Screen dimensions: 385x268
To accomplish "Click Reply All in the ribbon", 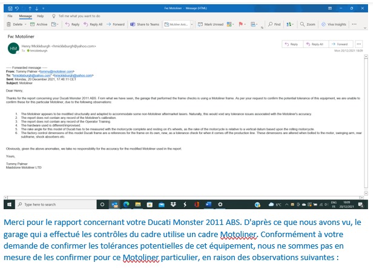I will tap(93, 24).
